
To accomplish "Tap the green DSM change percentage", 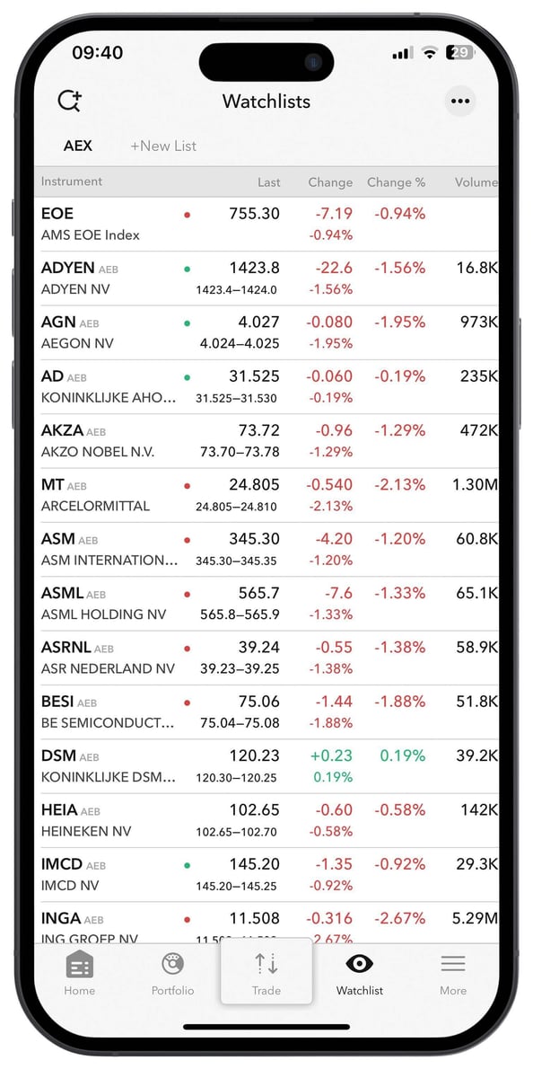I will tap(402, 755).
